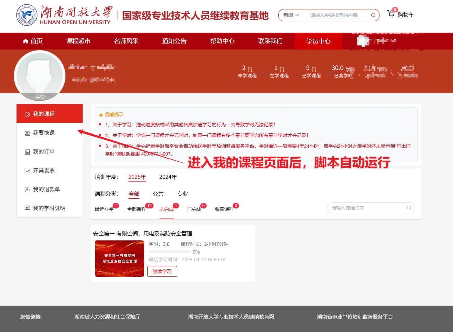
Task: Open 我的订单 in the sidebar
Action: pyautogui.click(x=44, y=152)
